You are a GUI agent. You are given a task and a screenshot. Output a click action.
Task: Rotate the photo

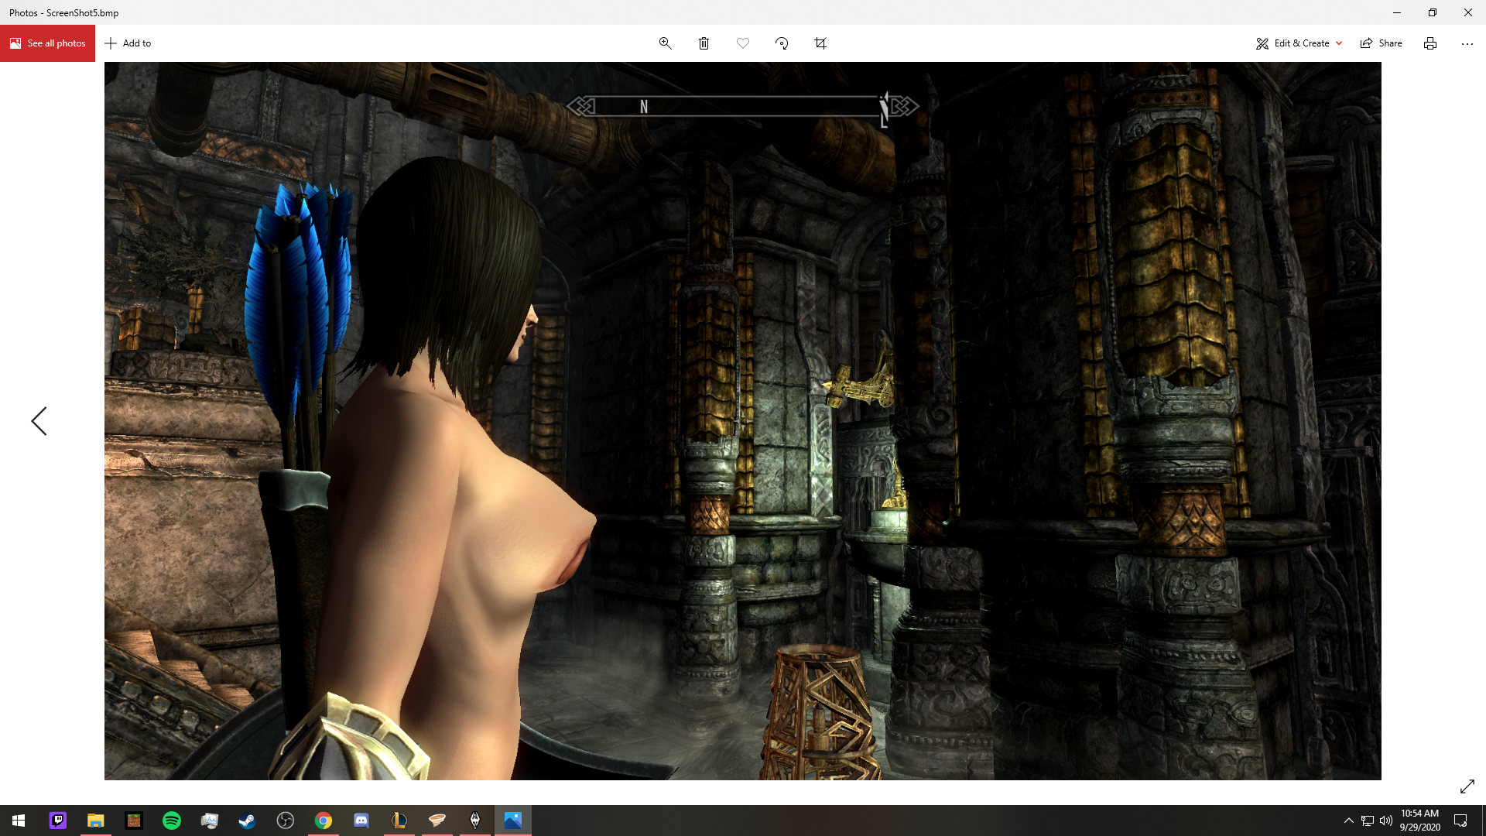[782, 43]
